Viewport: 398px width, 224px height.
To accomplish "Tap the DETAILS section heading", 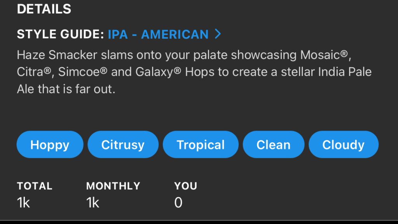I will coord(44,9).
